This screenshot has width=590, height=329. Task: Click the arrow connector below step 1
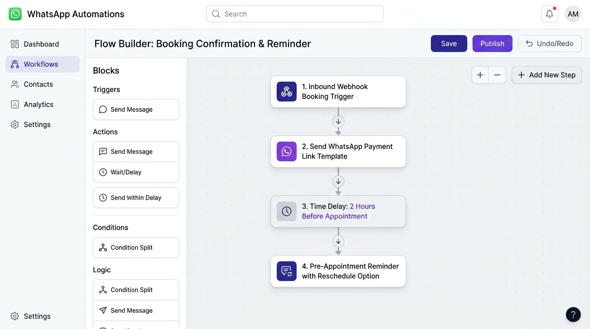click(338, 122)
